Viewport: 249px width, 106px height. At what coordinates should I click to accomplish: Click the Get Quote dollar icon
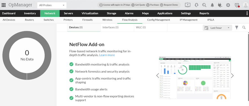coord(133,5)
